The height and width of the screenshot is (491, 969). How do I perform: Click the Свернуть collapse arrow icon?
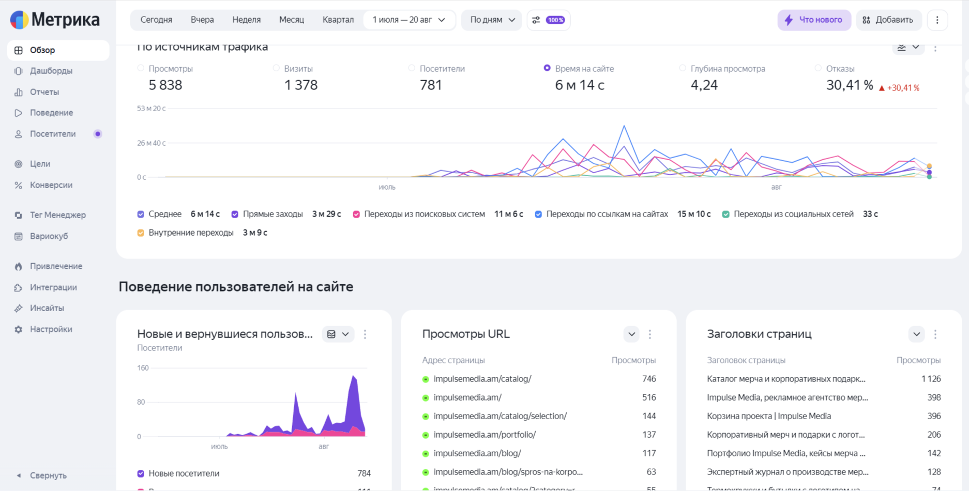(x=19, y=475)
